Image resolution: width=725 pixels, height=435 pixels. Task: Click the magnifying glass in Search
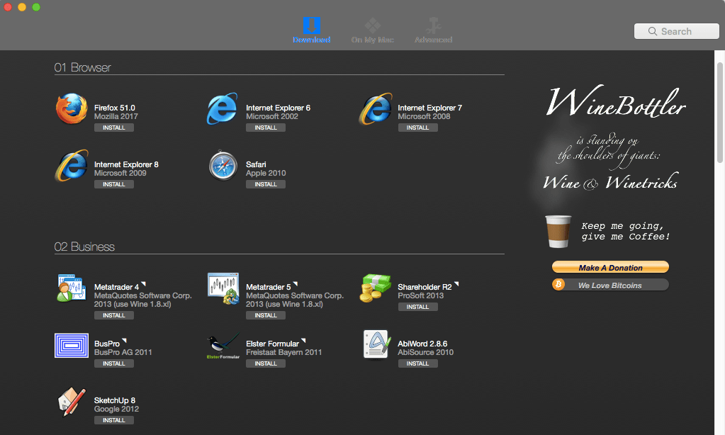click(x=653, y=31)
